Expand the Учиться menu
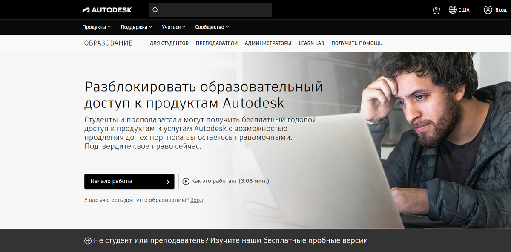 click(173, 27)
